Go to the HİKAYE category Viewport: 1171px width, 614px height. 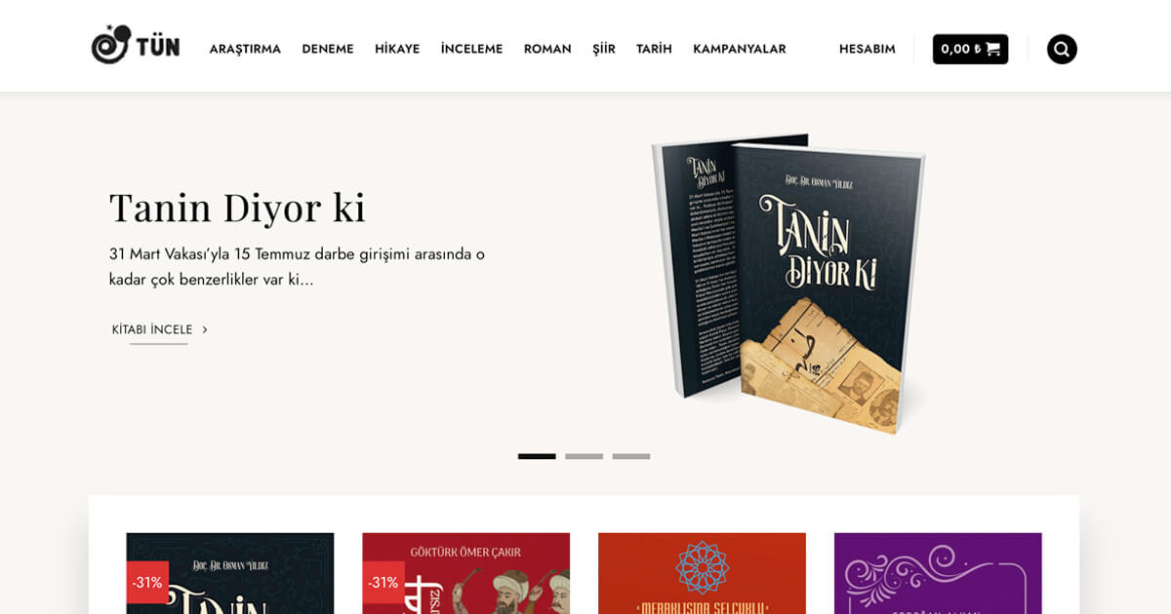point(397,49)
